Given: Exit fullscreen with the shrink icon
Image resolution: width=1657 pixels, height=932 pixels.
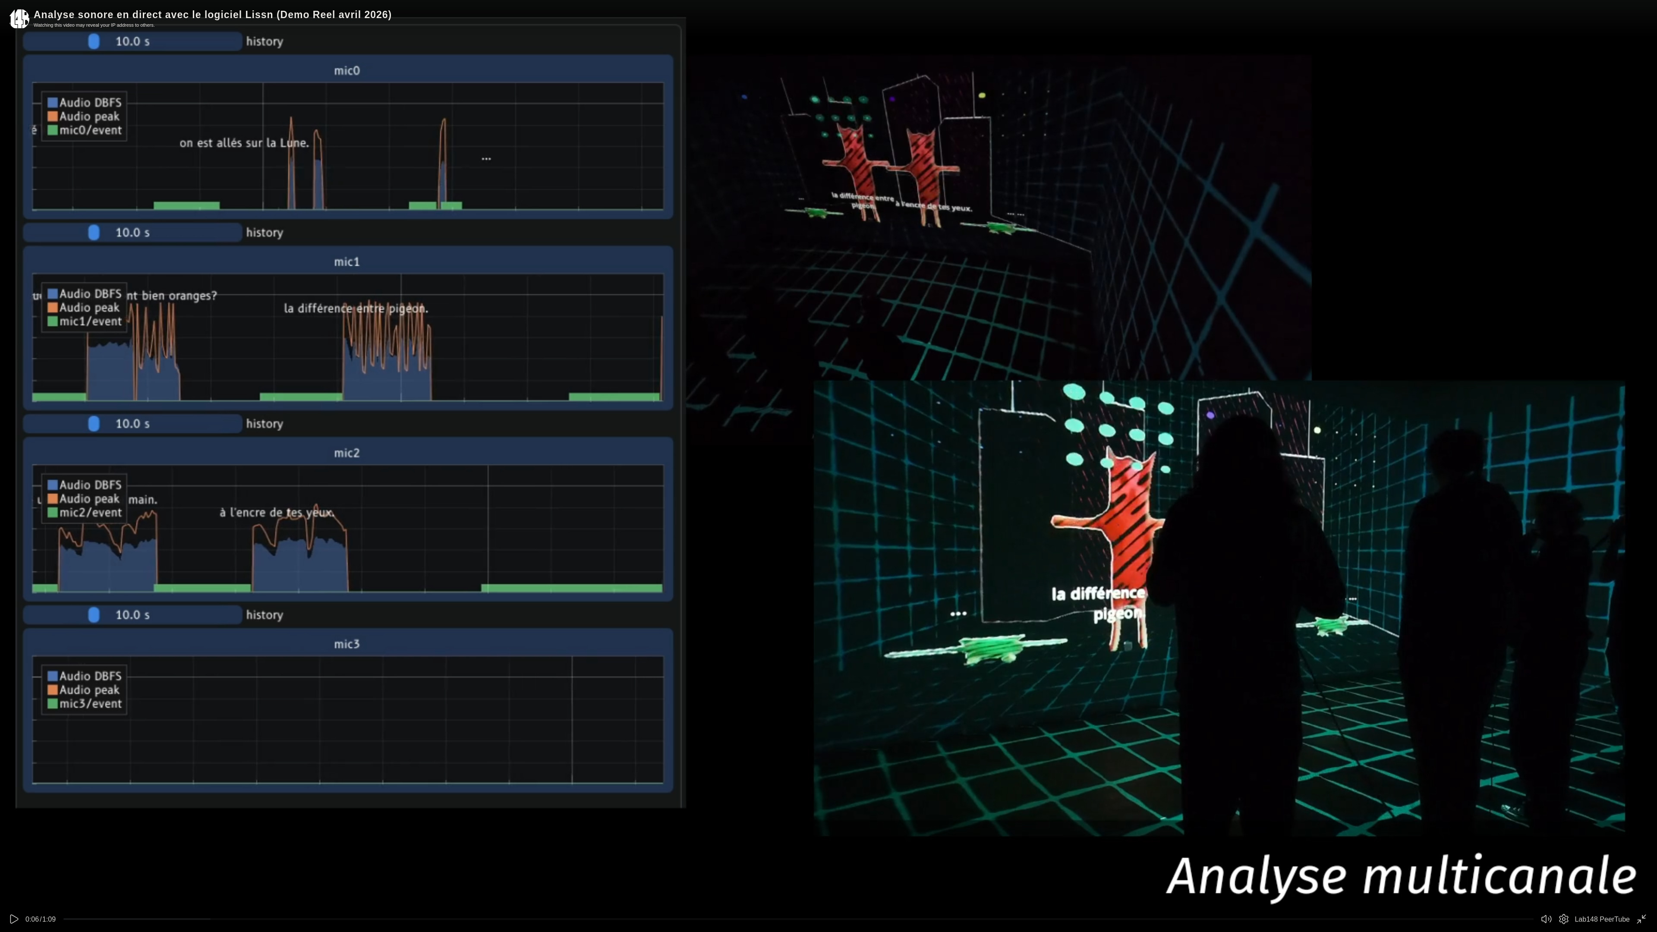Looking at the screenshot, I should click(x=1641, y=919).
